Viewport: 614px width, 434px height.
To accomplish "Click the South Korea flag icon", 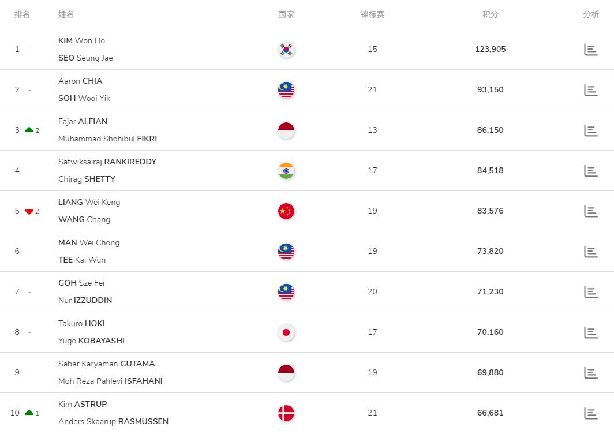I will pyautogui.click(x=286, y=50).
